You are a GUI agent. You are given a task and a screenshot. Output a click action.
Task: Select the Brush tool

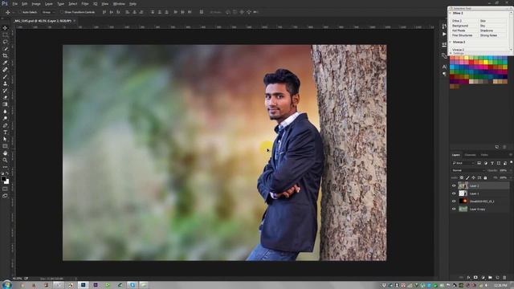5,77
